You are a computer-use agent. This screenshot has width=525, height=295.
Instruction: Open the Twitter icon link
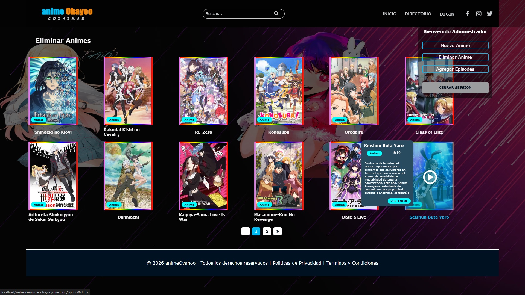[x=490, y=14]
